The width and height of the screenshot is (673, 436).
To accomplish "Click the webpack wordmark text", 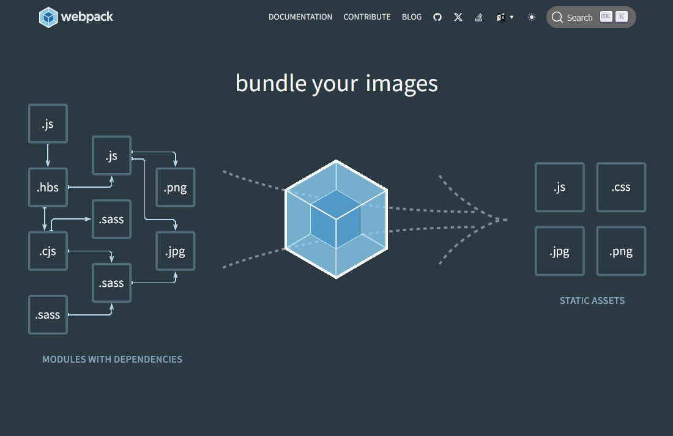I will point(87,17).
